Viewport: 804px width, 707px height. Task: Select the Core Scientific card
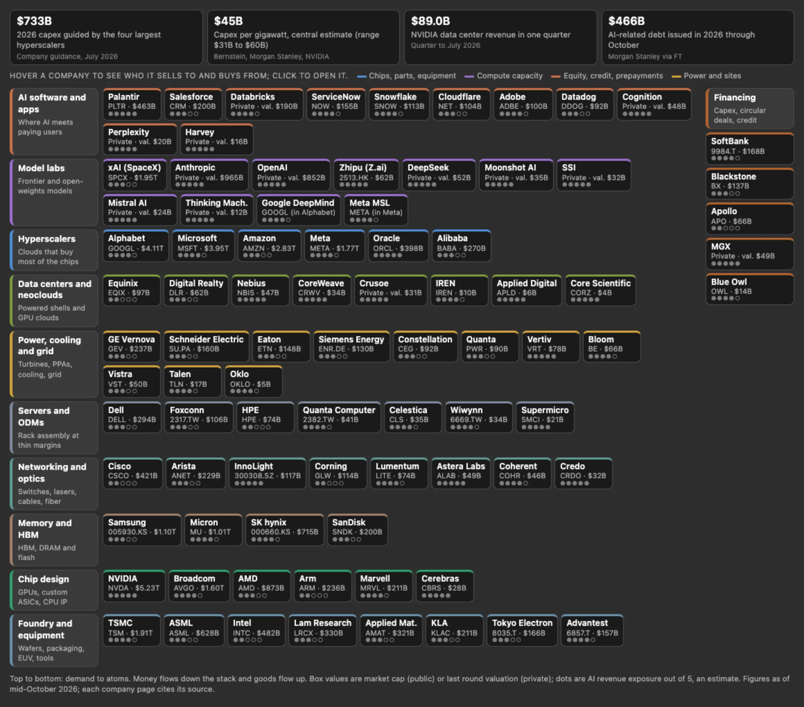pyautogui.click(x=600, y=290)
